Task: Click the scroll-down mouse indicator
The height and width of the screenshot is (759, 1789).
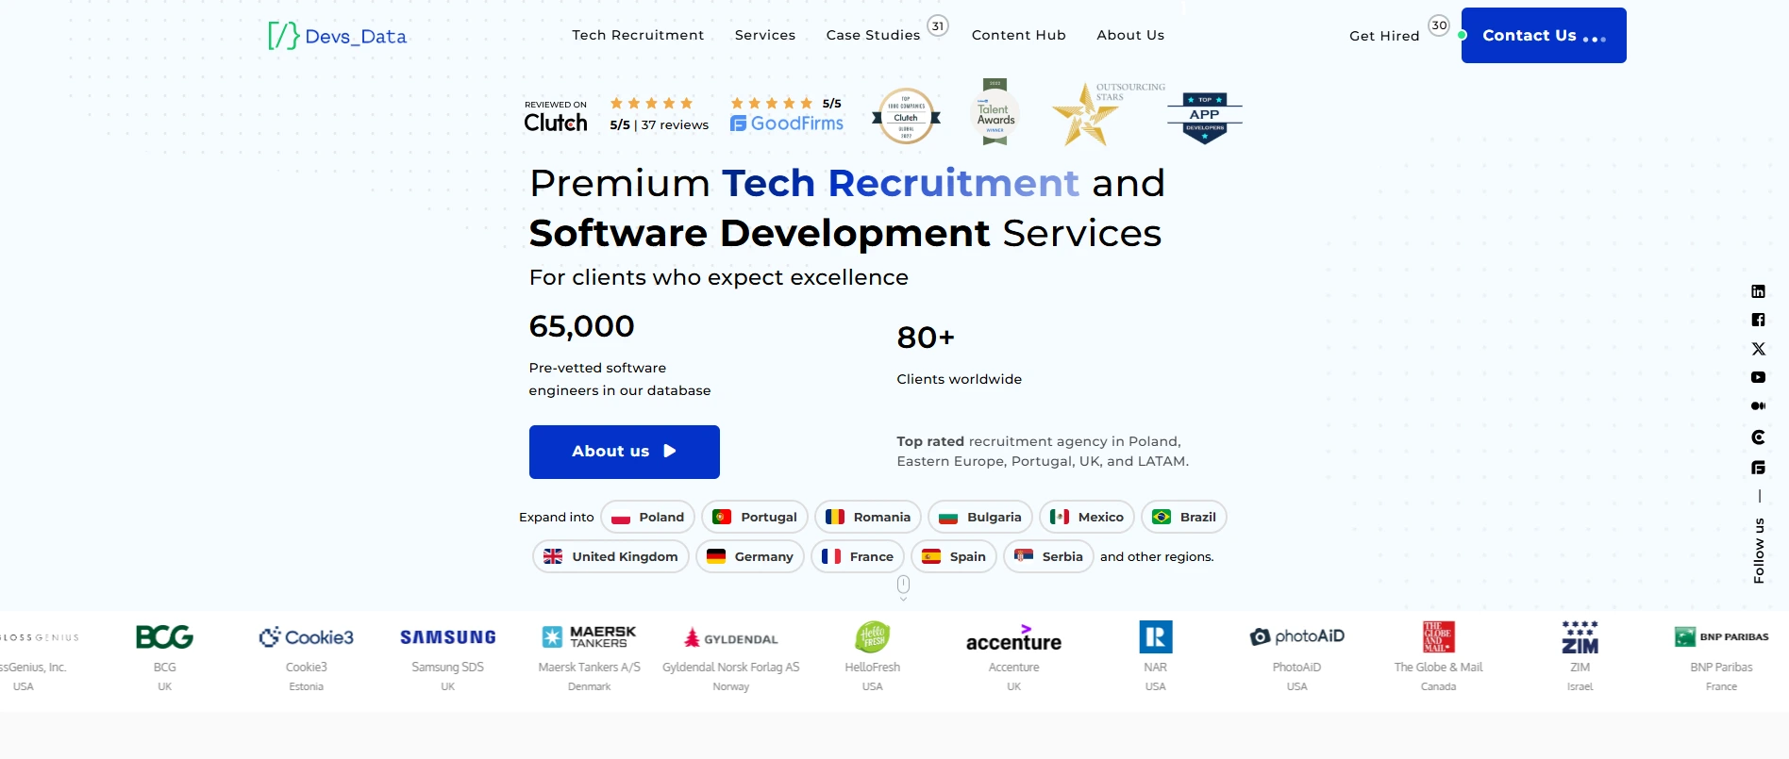Action: [903, 586]
